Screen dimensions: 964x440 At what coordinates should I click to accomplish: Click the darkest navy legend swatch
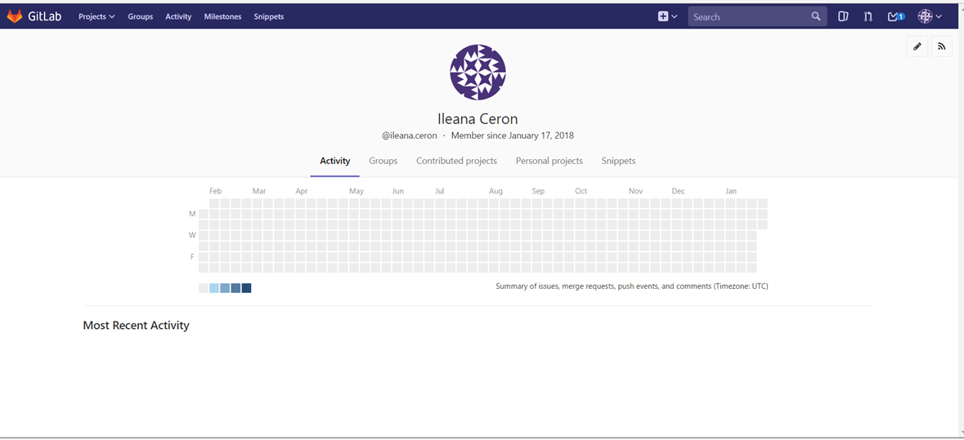[x=247, y=288]
